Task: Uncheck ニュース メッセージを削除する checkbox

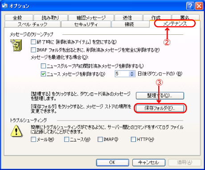Action: (43, 74)
